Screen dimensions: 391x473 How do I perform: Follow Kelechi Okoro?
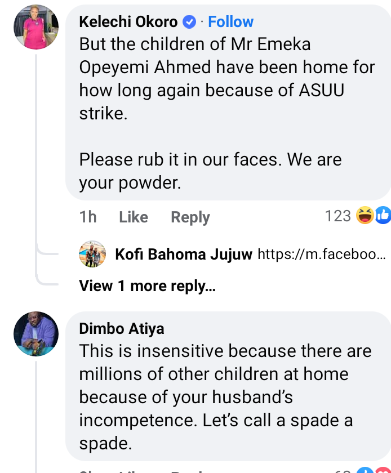pos(230,22)
